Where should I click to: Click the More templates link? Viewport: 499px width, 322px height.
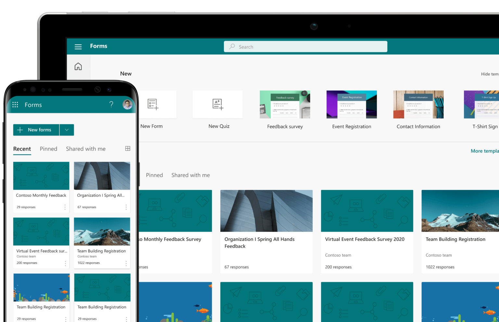[x=485, y=151]
